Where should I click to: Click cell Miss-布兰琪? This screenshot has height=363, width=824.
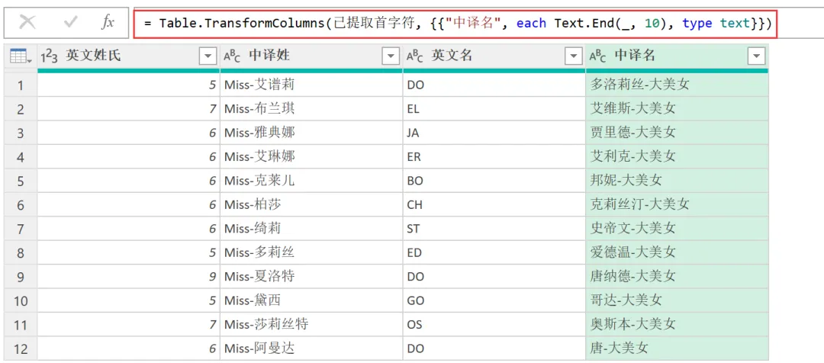click(311, 109)
